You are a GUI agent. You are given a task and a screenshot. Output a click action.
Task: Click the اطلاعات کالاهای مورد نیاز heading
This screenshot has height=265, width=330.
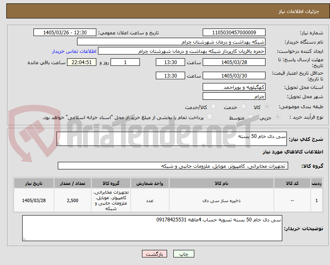[x=293, y=152]
